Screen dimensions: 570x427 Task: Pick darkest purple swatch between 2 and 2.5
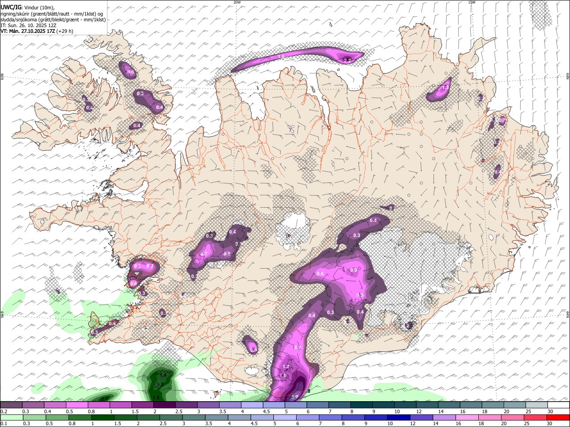(x=164, y=405)
